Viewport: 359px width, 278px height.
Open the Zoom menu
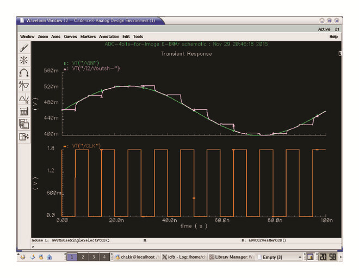(43, 36)
